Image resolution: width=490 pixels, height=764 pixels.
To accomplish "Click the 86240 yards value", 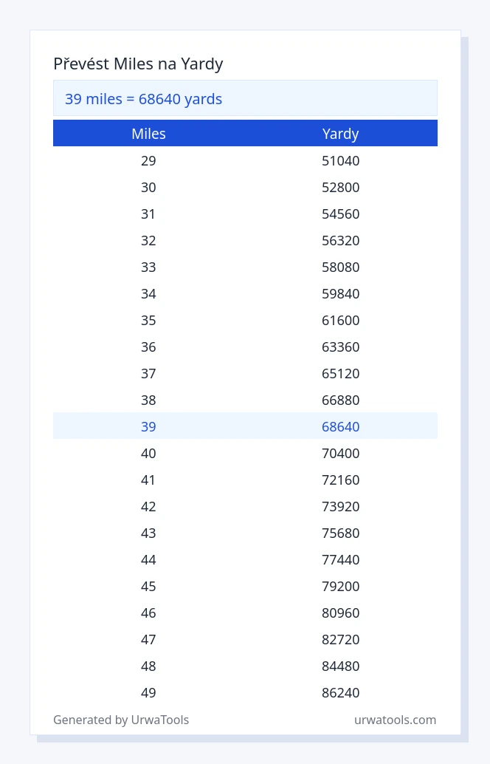I will pyautogui.click(x=341, y=692).
